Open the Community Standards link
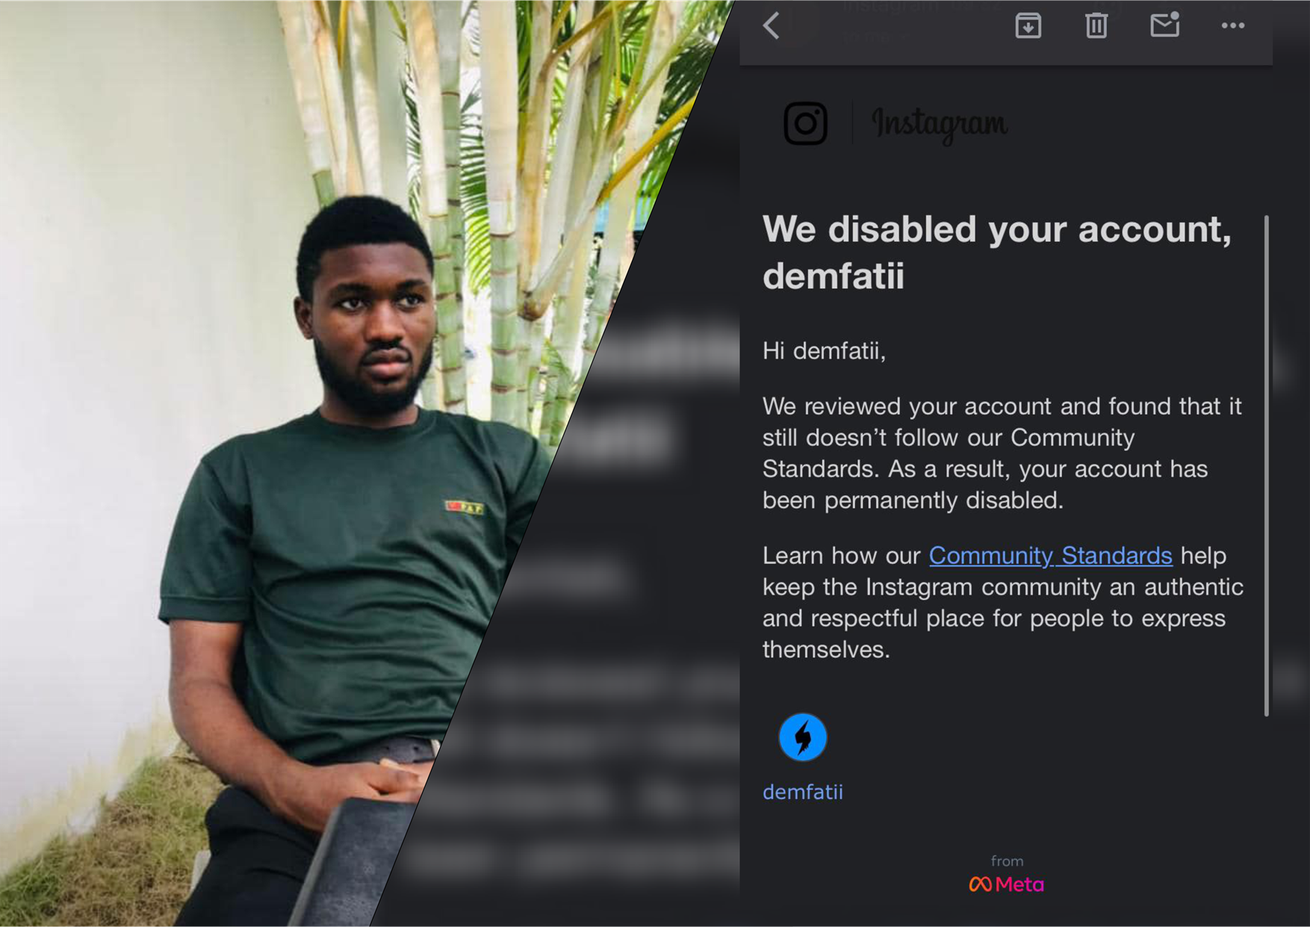 (1049, 556)
